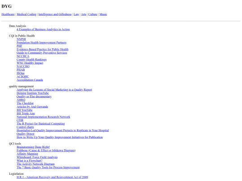Open WNC Healthy Impact link

coord(30,63)
